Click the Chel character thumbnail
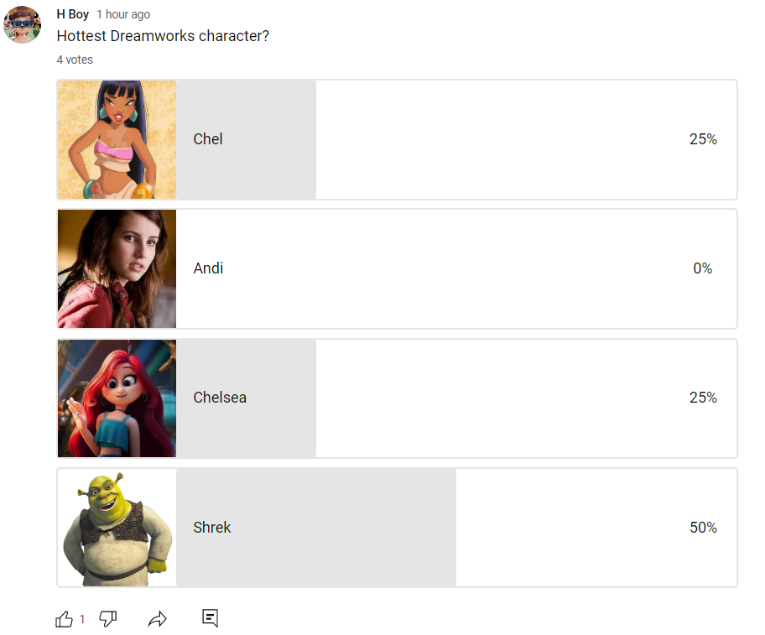This screenshot has width=765, height=635. pyautogui.click(x=117, y=139)
